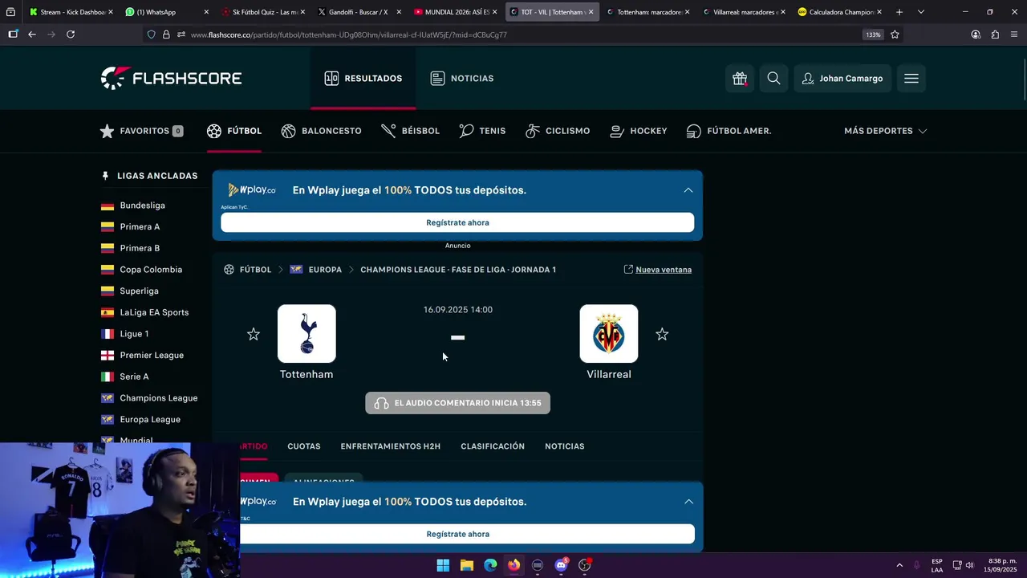This screenshot has width=1027, height=578.
Task: Select Hockey in sports menu
Action: [x=639, y=131]
